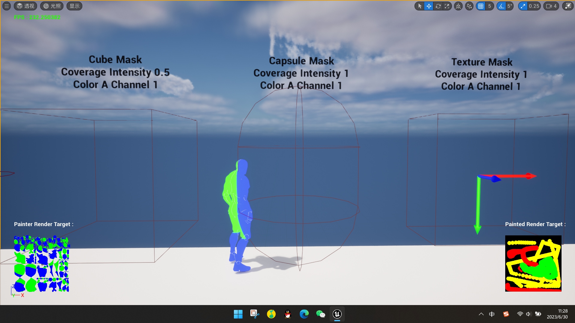Open the 光照 lit view mode dropdown
The width and height of the screenshot is (575, 323).
point(52,6)
